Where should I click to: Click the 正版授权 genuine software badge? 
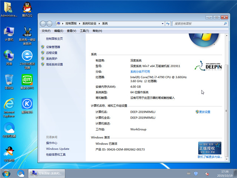point(210,148)
